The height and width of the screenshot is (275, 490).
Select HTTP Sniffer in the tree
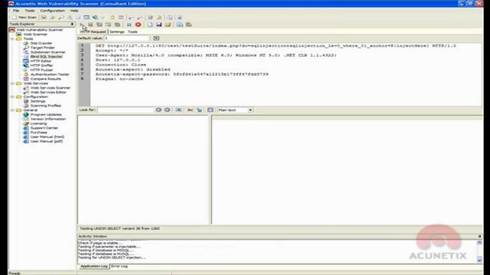click(41, 65)
